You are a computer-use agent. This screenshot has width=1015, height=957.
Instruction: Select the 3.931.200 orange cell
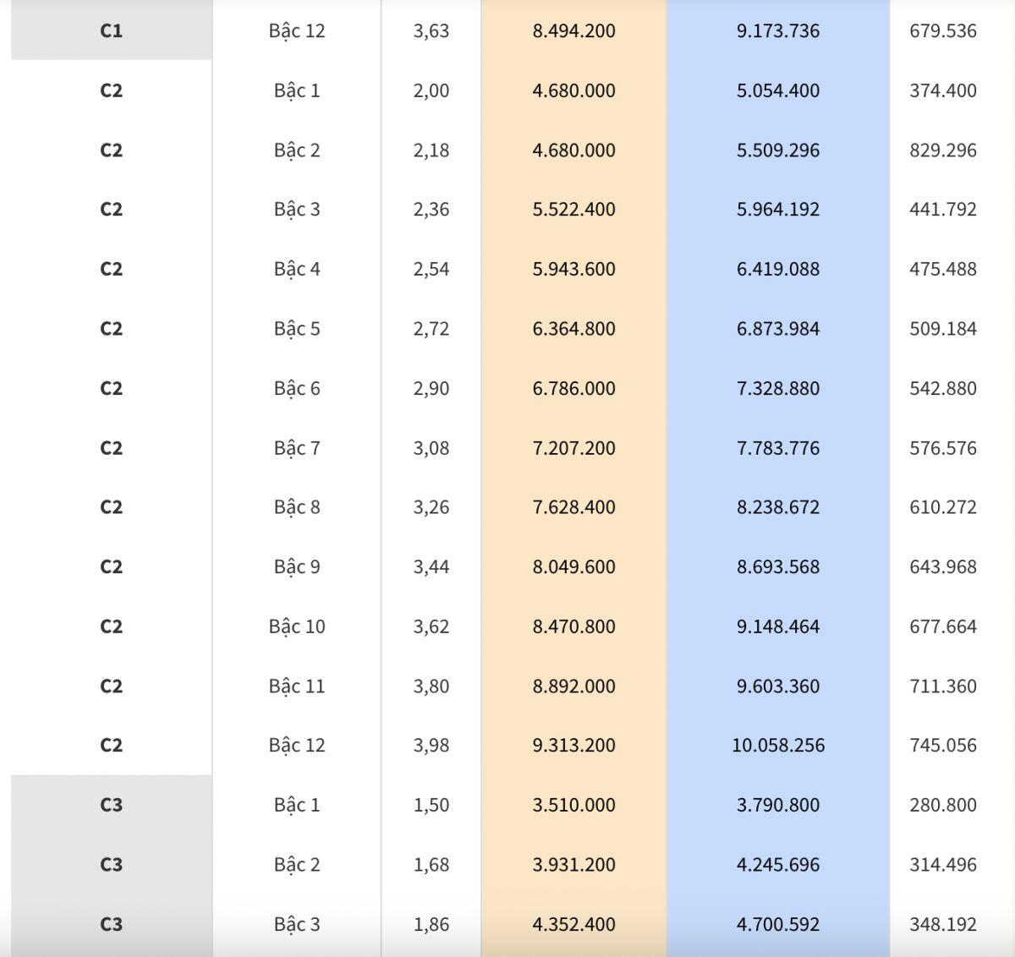pyautogui.click(x=573, y=864)
